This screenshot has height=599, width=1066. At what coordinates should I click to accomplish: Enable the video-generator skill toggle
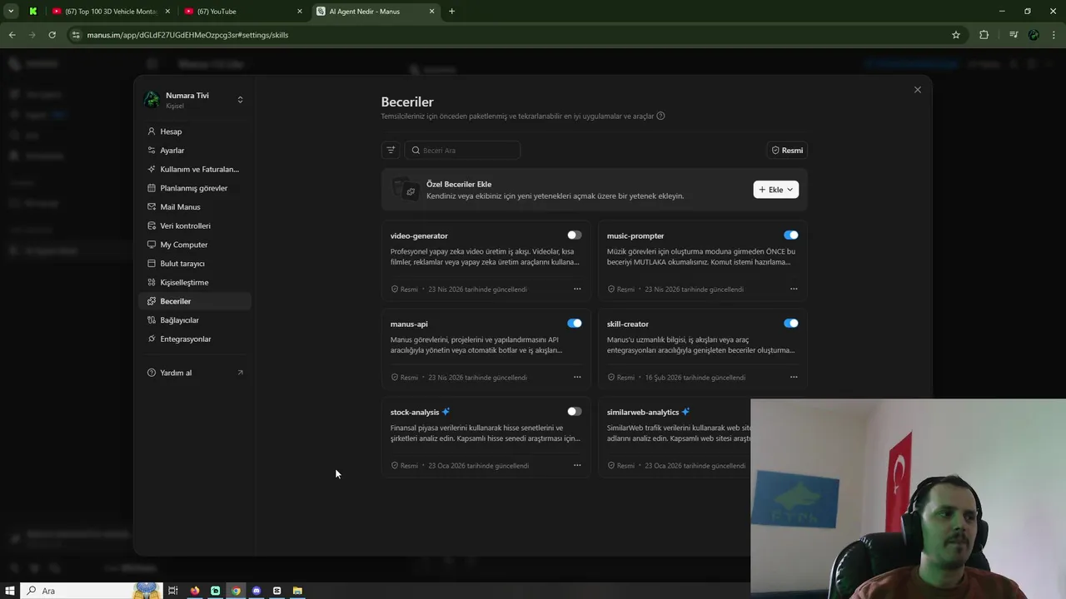pos(574,235)
